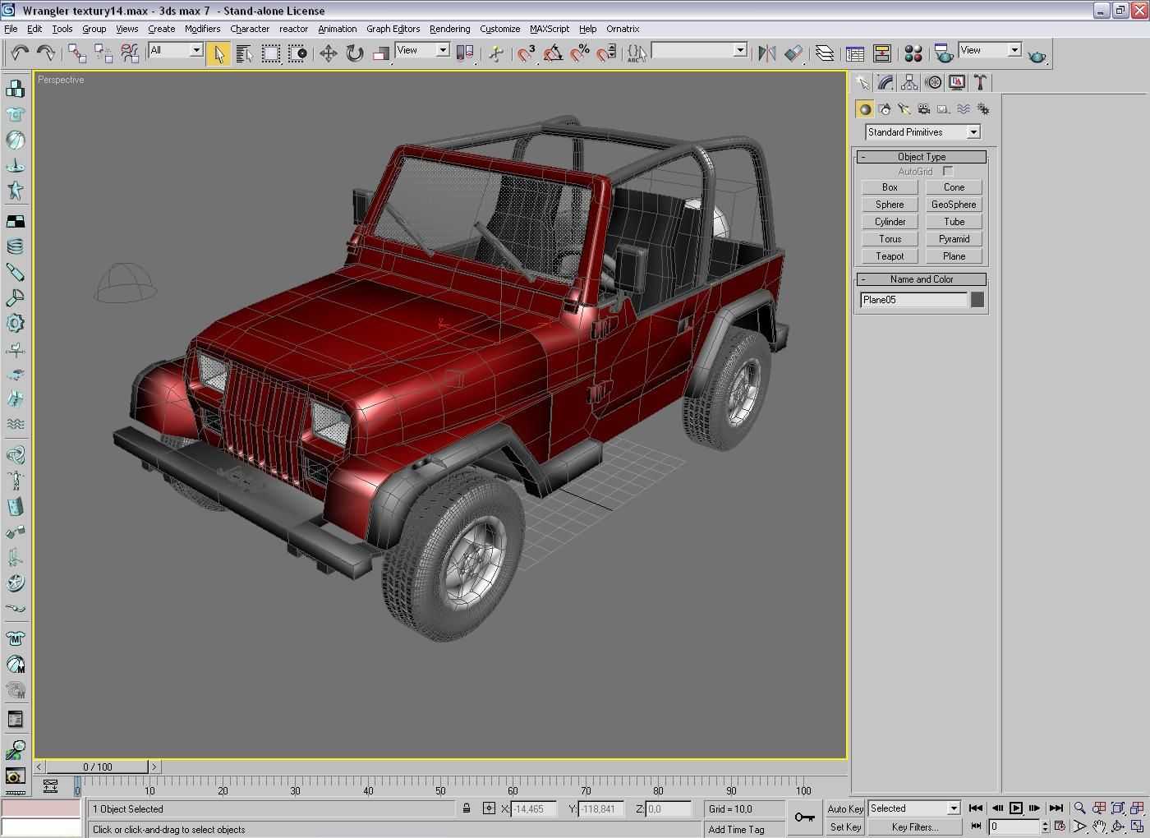Open the render type View dropdown
This screenshot has height=838, width=1150.
click(x=990, y=50)
